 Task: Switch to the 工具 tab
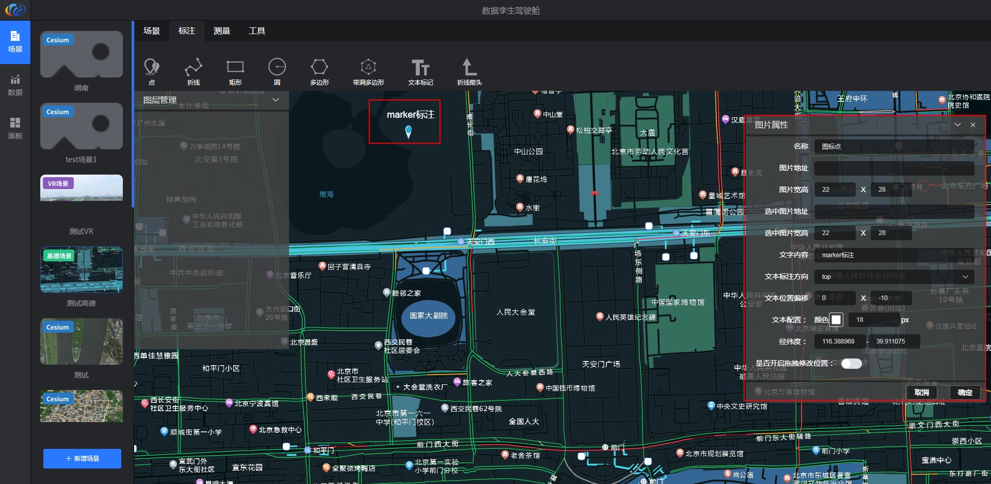point(257,31)
